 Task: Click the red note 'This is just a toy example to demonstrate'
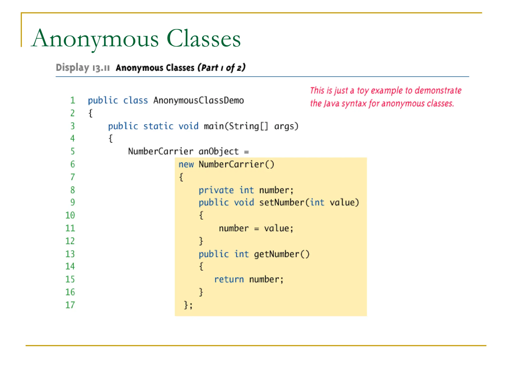click(386, 90)
